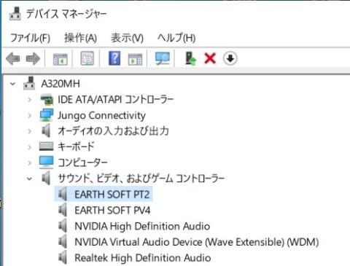Expand the IDE ATA/ATAPI コントローラー node
Image resolution: width=350 pixels, height=266 pixels.
pyautogui.click(x=30, y=100)
